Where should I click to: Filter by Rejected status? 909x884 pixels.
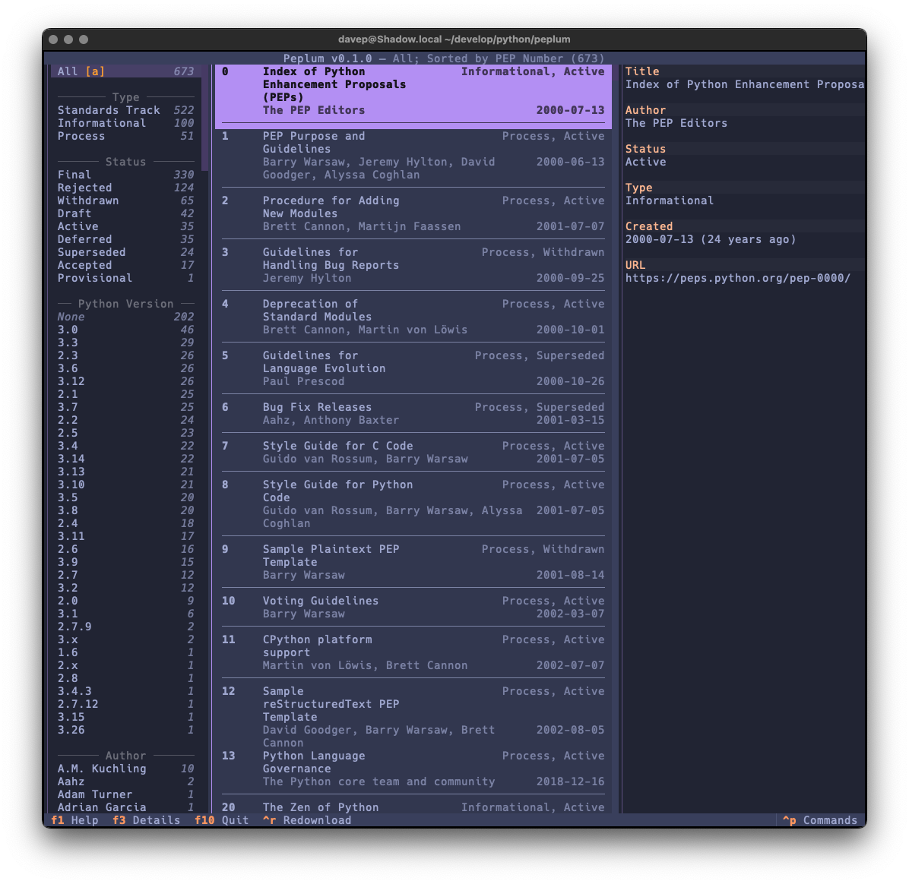(125, 188)
